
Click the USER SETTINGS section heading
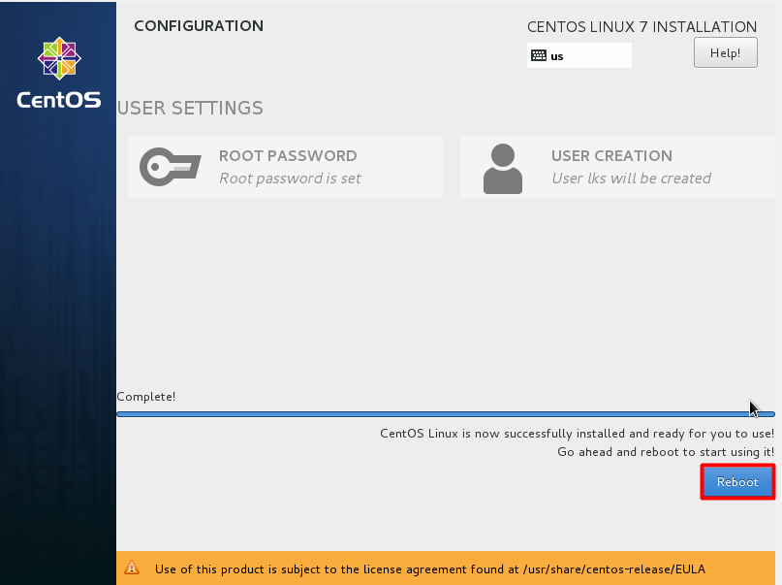[190, 108]
